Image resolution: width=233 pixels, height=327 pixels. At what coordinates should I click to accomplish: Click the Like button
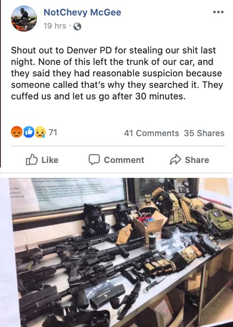coord(42,160)
